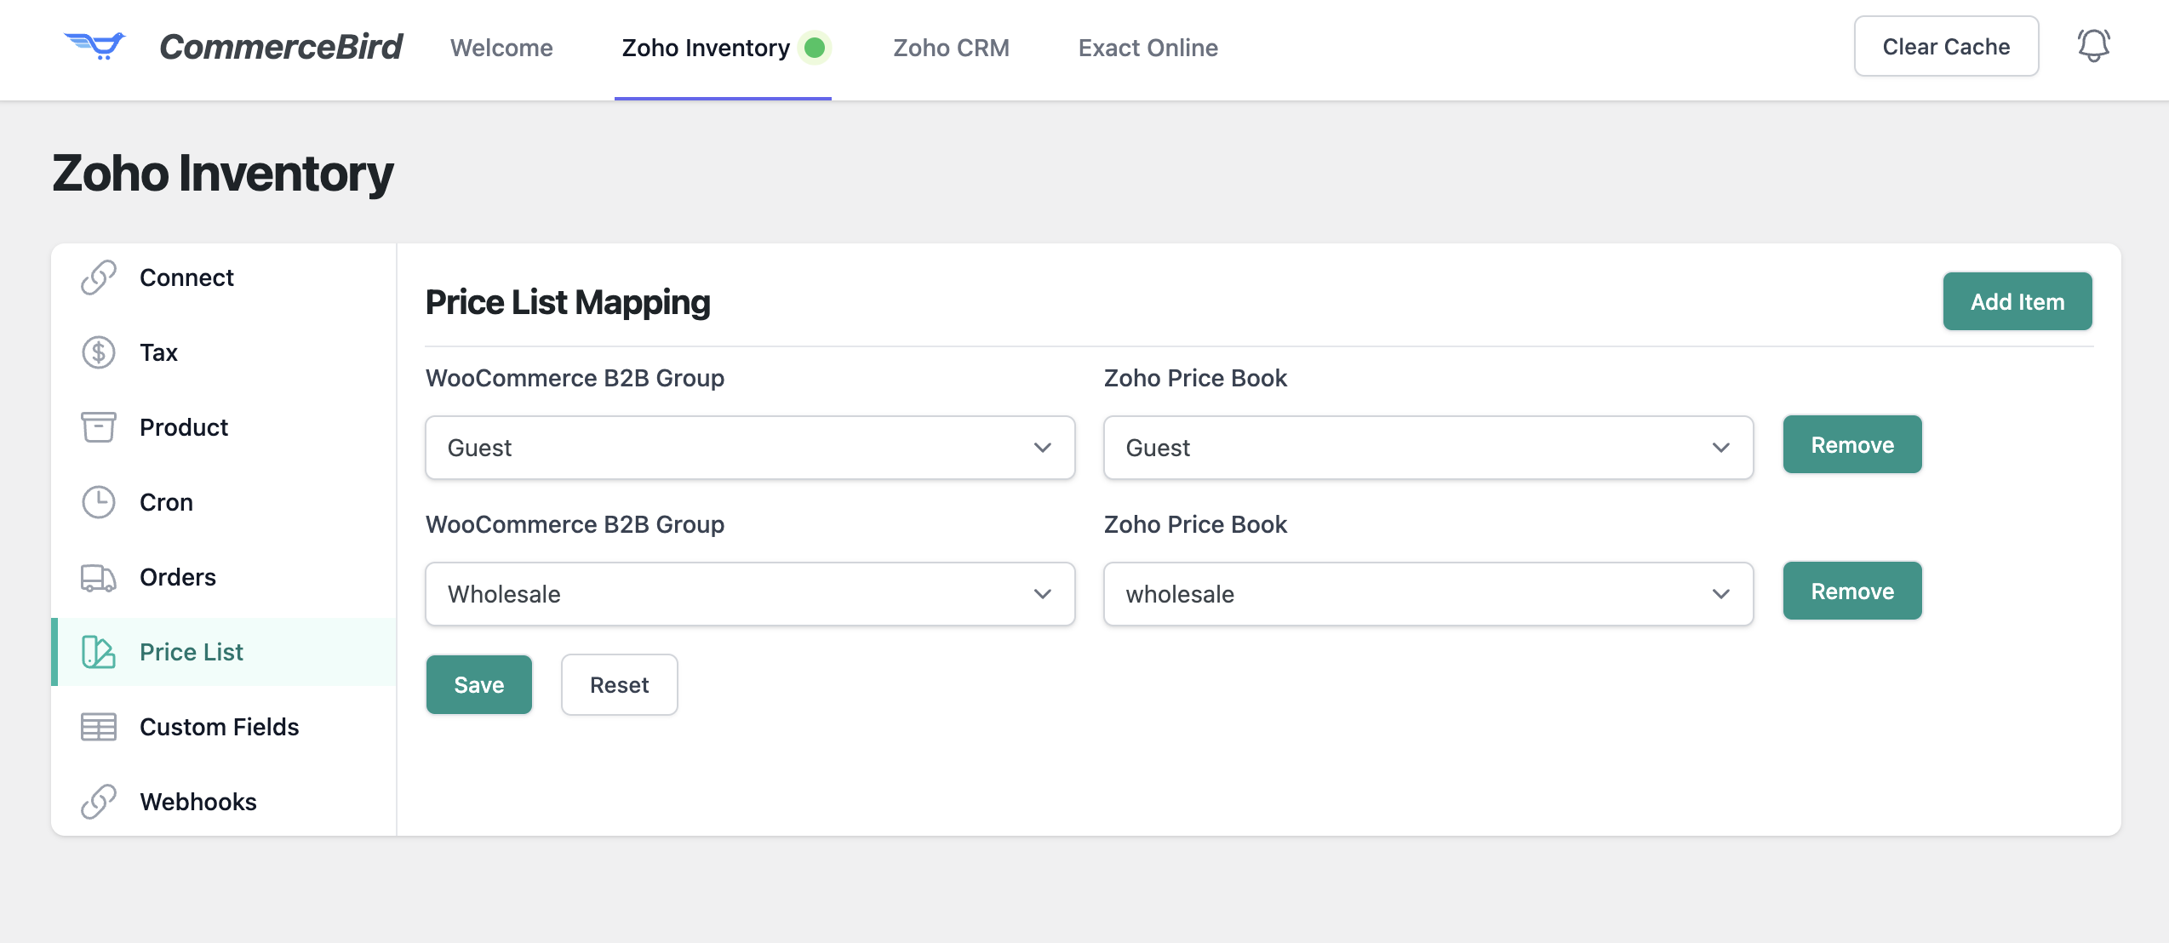
Task: Click the Price List swatch icon
Action: point(99,652)
